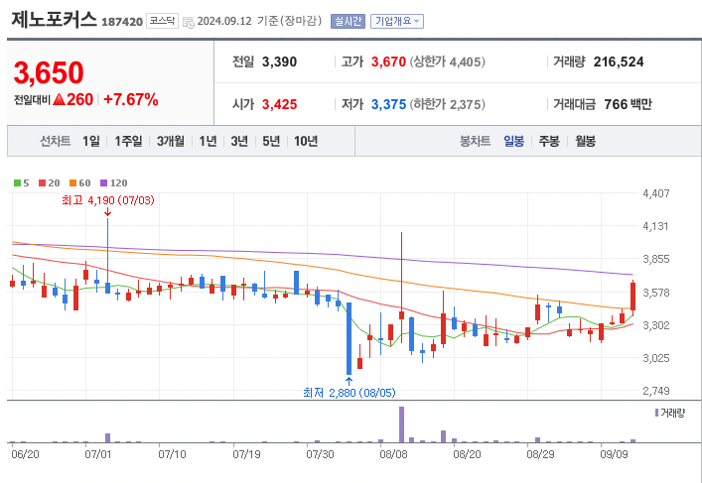Switch to the 3개월 line chart
Screen dimensions: 702x483
171,141
